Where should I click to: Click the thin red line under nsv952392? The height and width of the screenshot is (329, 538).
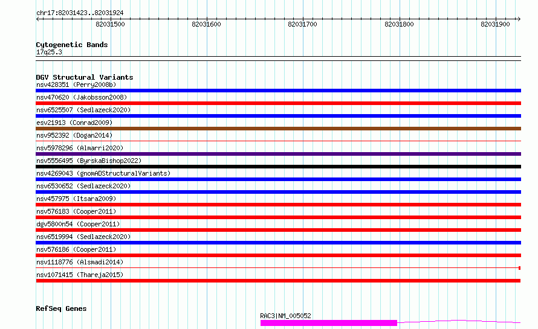[278, 141]
